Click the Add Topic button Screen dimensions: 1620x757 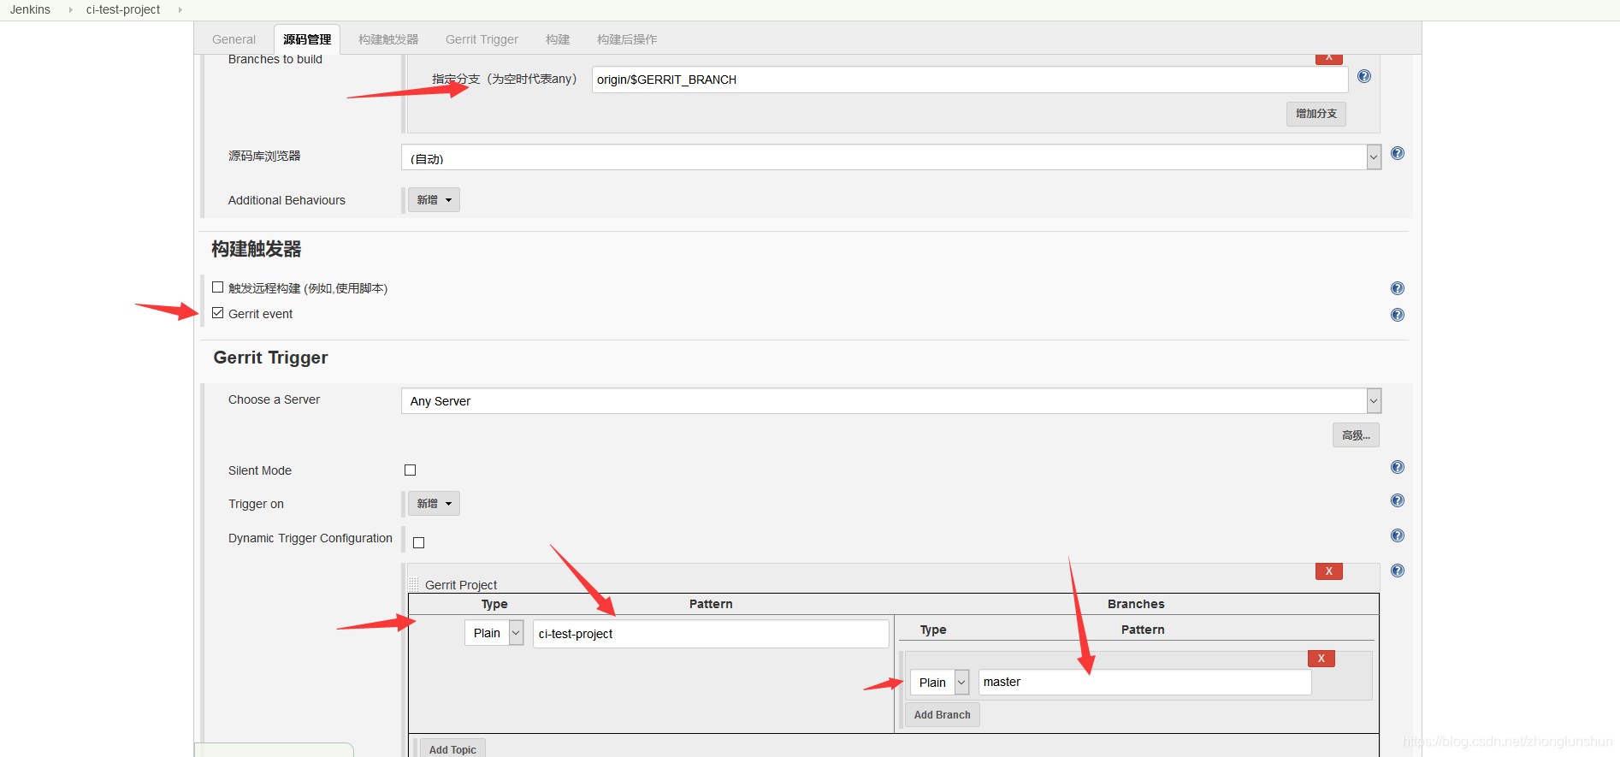tap(452, 748)
